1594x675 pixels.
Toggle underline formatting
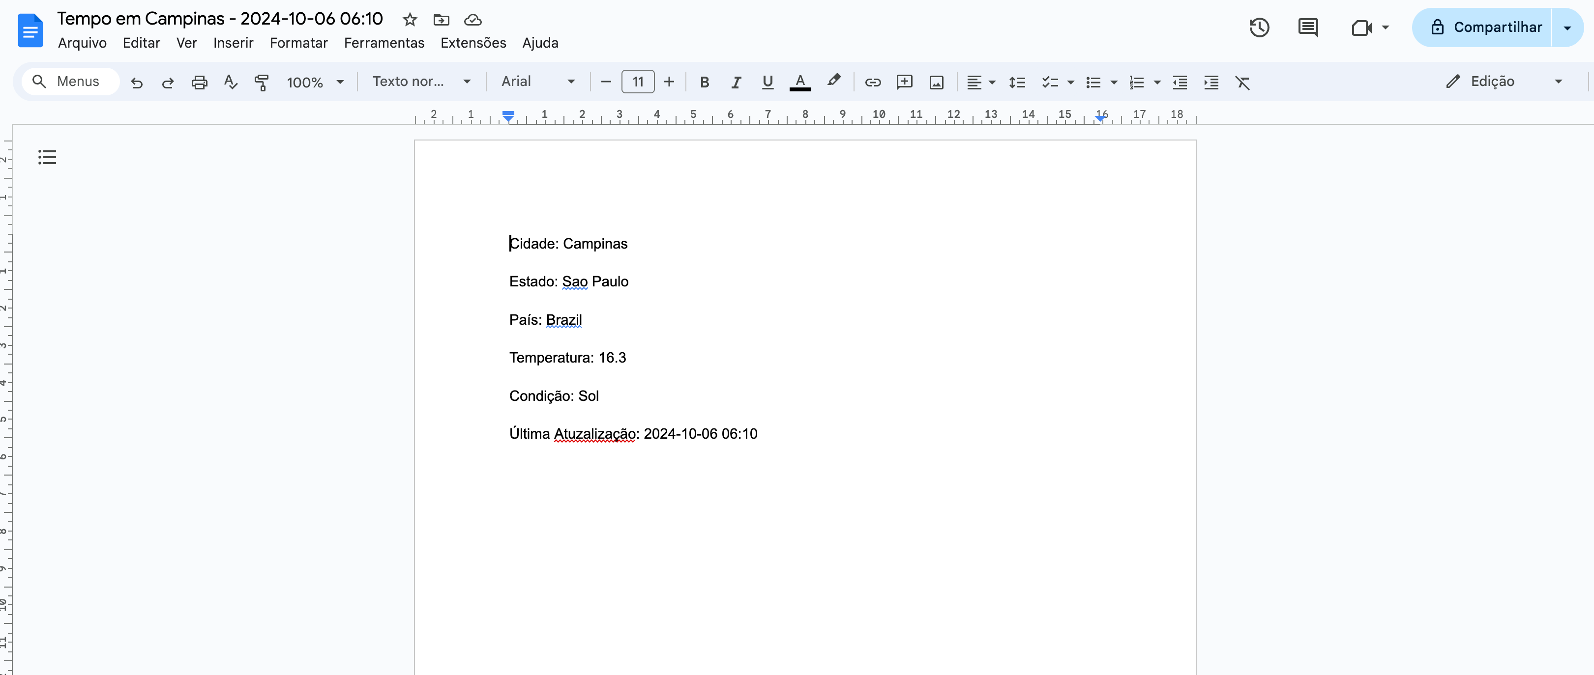[x=767, y=82]
